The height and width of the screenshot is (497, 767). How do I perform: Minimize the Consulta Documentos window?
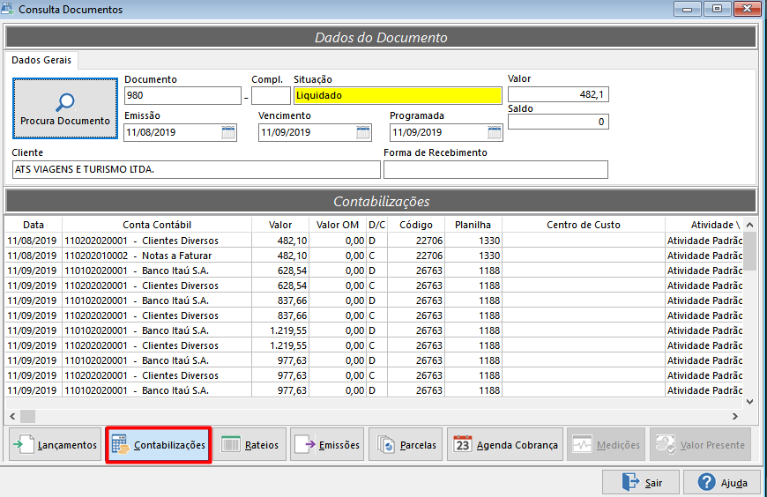pos(688,10)
